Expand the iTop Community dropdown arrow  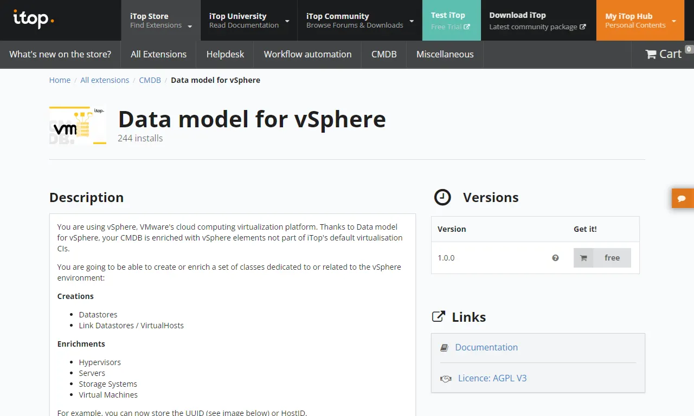(x=412, y=21)
